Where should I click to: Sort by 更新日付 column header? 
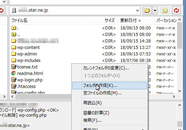click(136, 21)
